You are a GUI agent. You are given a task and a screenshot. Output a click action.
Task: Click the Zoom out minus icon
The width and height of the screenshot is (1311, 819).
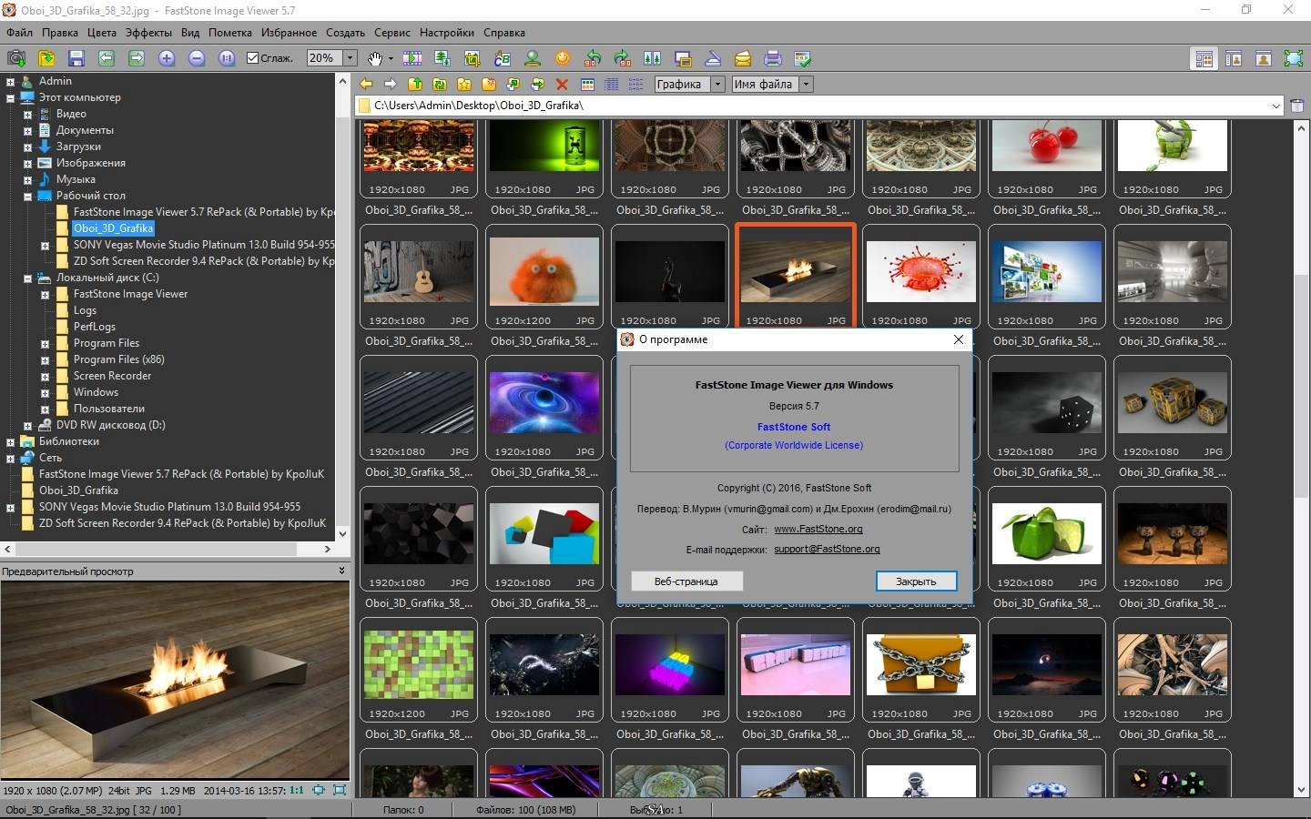(197, 58)
